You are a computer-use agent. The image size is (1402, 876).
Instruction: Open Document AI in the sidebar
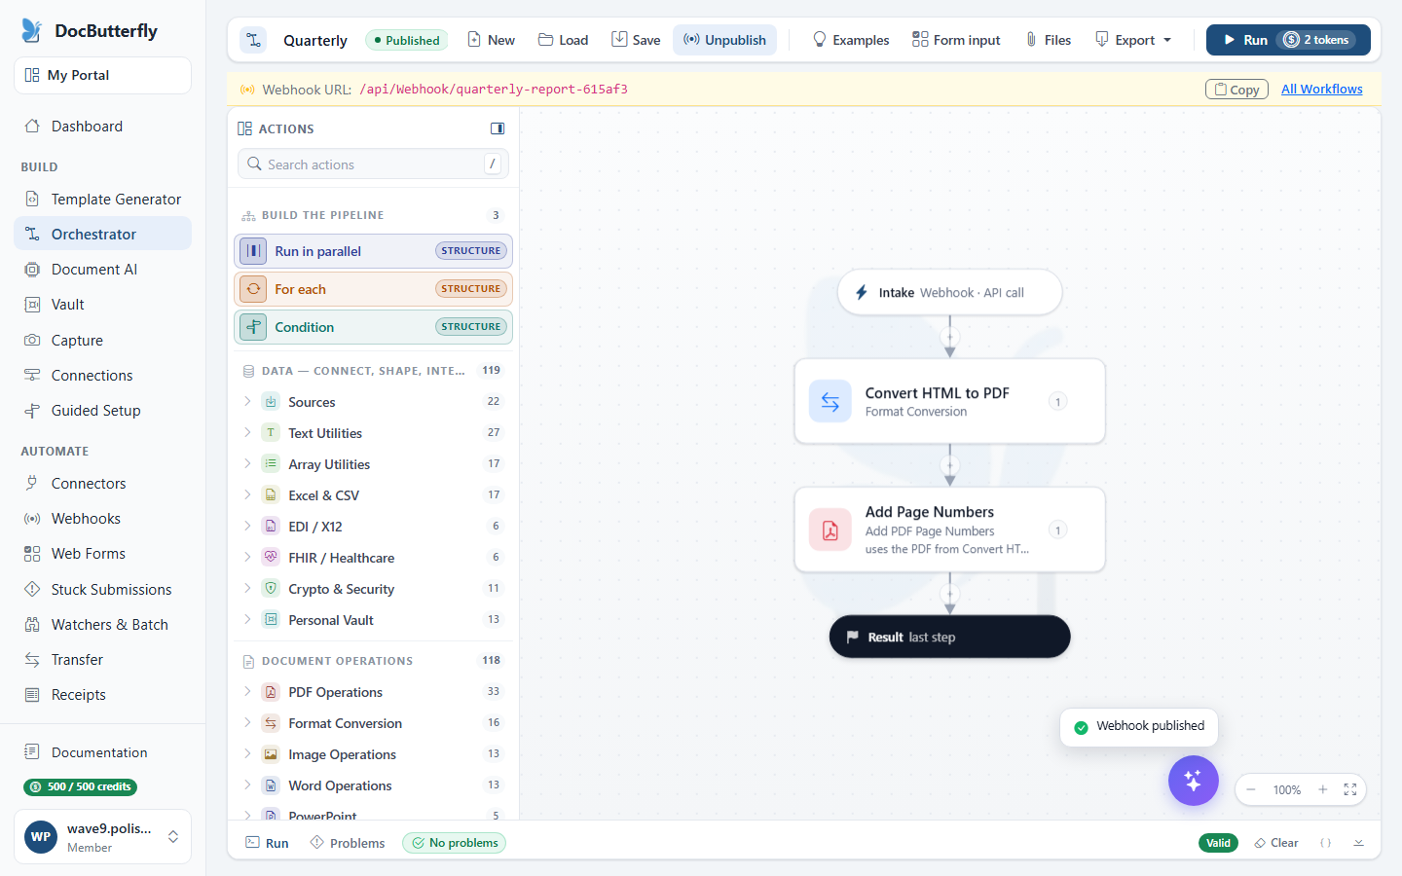[102, 270]
